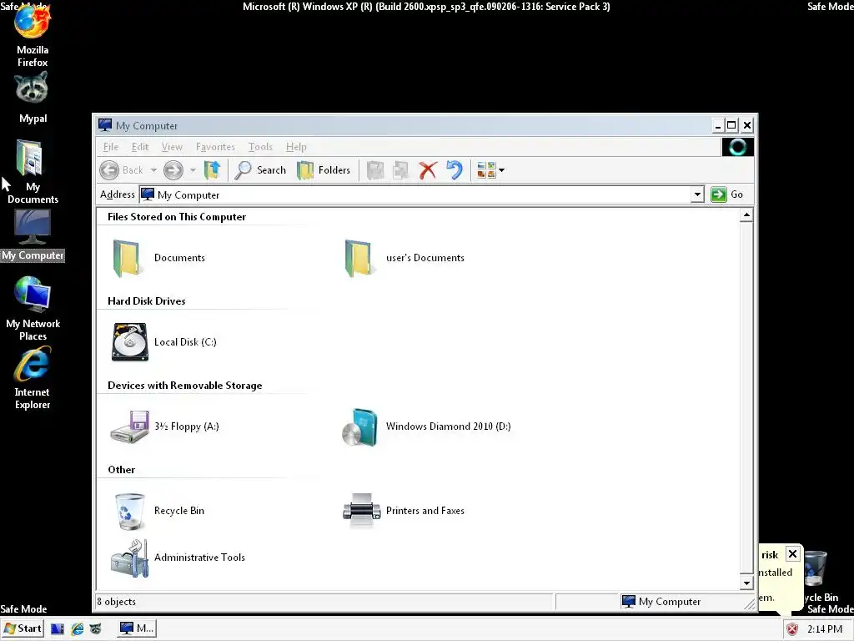
Task: Click the scrollbar down arrow
Action: [x=746, y=583]
